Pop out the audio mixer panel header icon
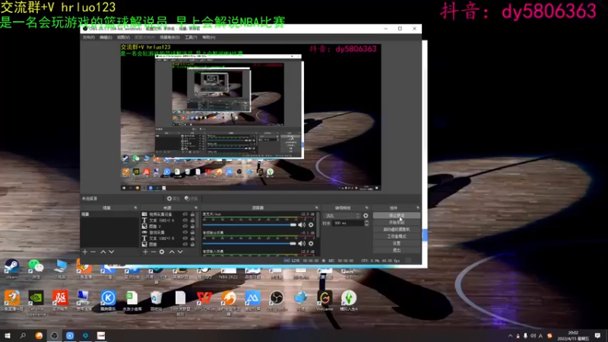 point(316,207)
